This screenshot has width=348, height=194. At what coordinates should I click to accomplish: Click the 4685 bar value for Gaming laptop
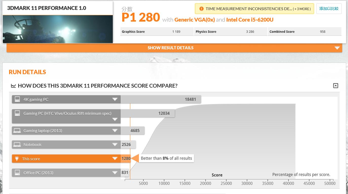tap(135, 131)
